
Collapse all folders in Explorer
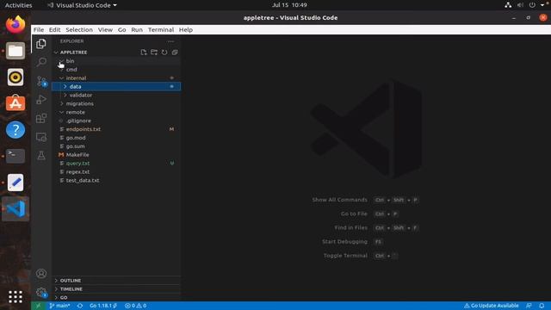(175, 53)
